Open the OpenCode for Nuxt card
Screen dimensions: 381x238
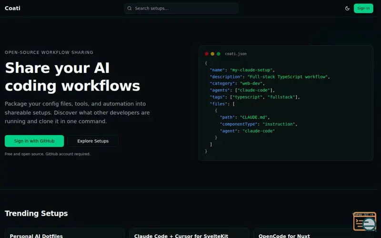pos(313,233)
